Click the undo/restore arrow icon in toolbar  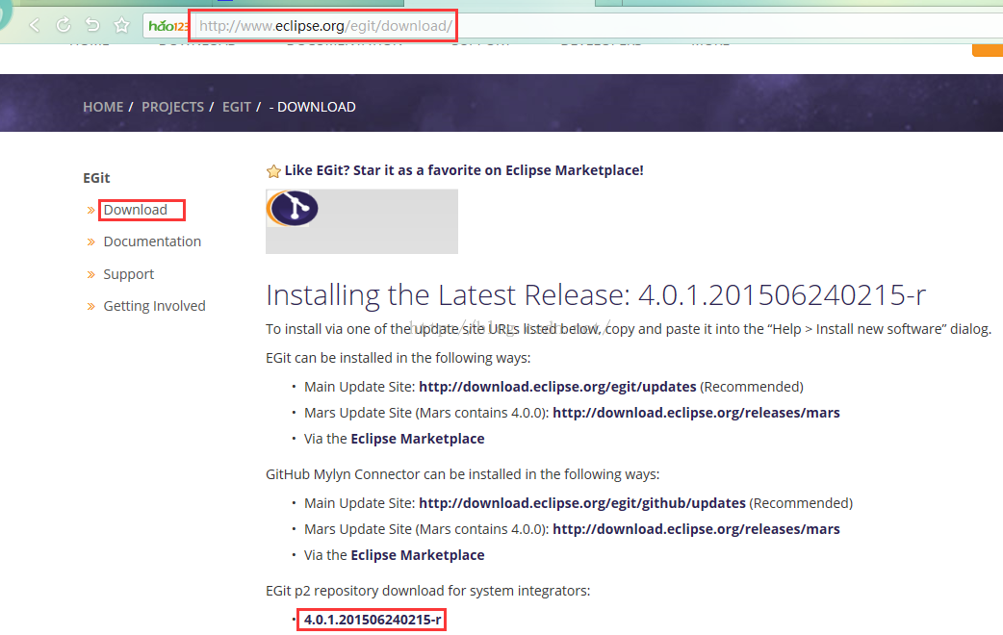coord(92,26)
